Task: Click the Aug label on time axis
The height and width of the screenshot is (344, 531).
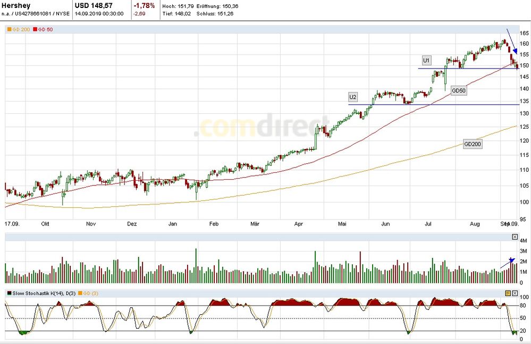Action: (475, 224)
